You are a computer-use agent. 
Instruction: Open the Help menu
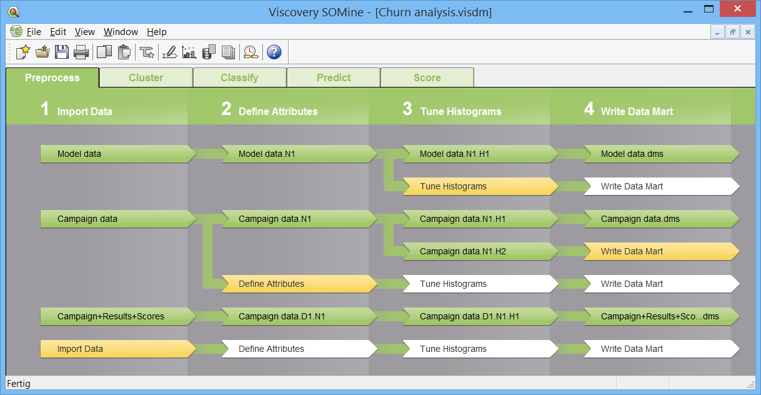click(157, 32)
